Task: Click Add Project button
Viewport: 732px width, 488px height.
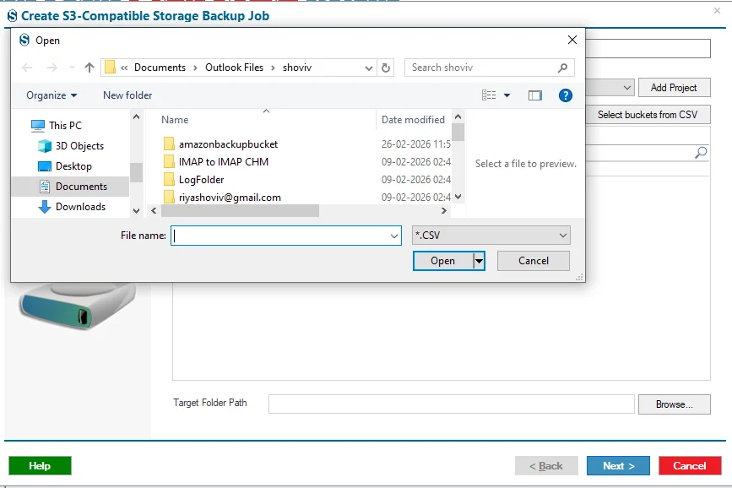Action: pos(674,87)
